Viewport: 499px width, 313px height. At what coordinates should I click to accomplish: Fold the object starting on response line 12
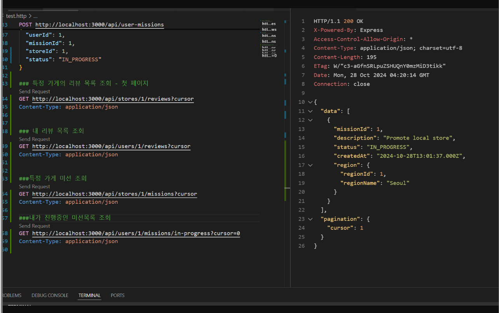point(310,120)
